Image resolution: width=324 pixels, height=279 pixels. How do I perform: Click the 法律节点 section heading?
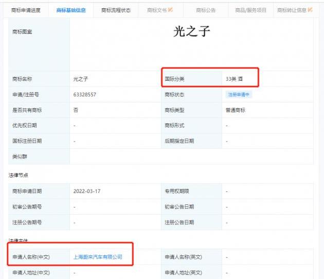click(18, 176)
